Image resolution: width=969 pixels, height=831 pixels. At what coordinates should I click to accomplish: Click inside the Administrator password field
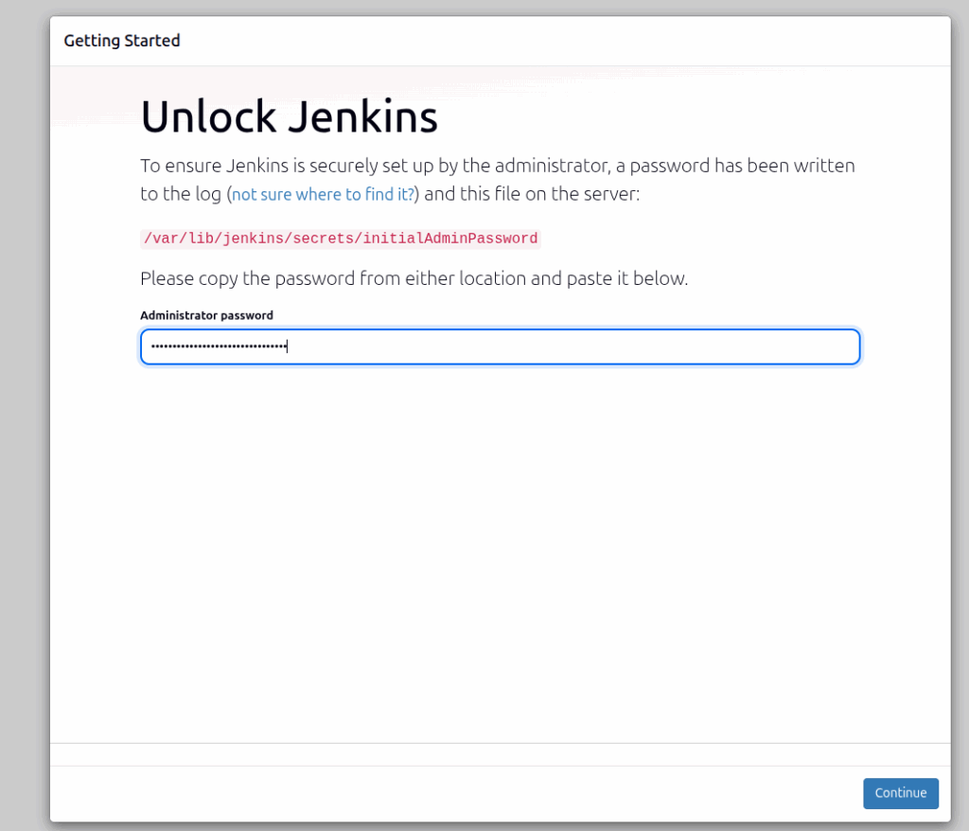pyautogui.click(x=500, y=346)
